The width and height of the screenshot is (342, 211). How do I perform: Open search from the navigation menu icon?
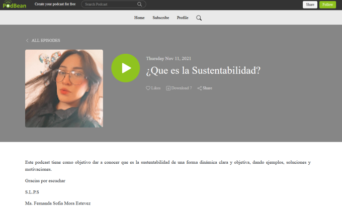[199, 18]
